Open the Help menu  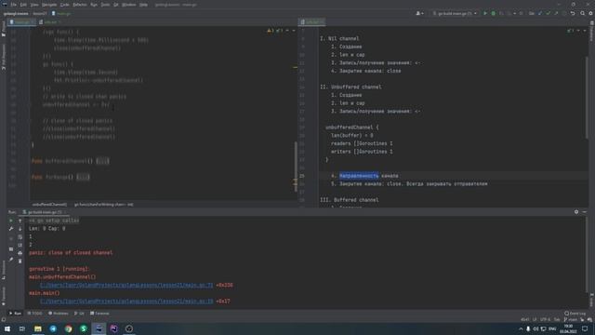pyautogui.click(x=143, y=5)
